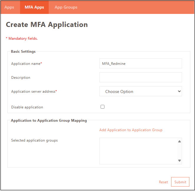
Task: Click the "Disable application" label text
Action: [x=27, y=107]
